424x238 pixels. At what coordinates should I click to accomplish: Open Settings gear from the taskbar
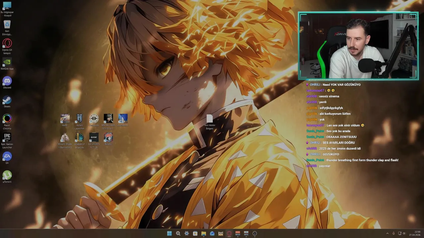(x=186, y=233)
